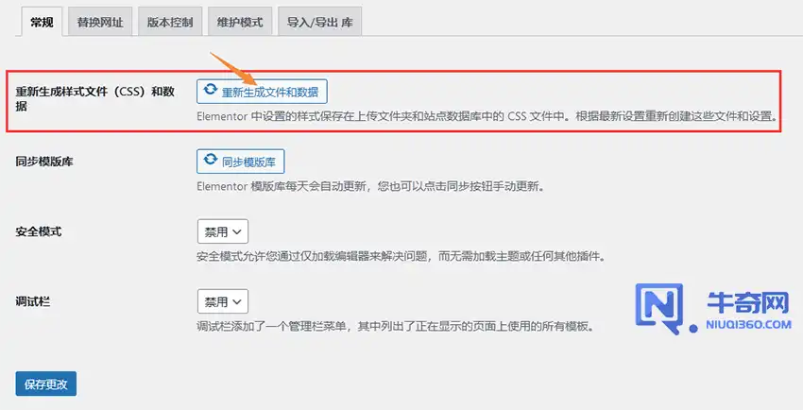Open the 安全模式 dropdown
This screenshot has height=410, width=803.
(x=223, y=231)
